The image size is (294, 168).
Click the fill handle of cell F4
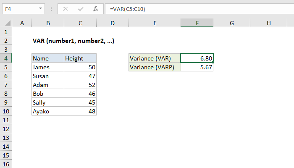click(213, 63)
